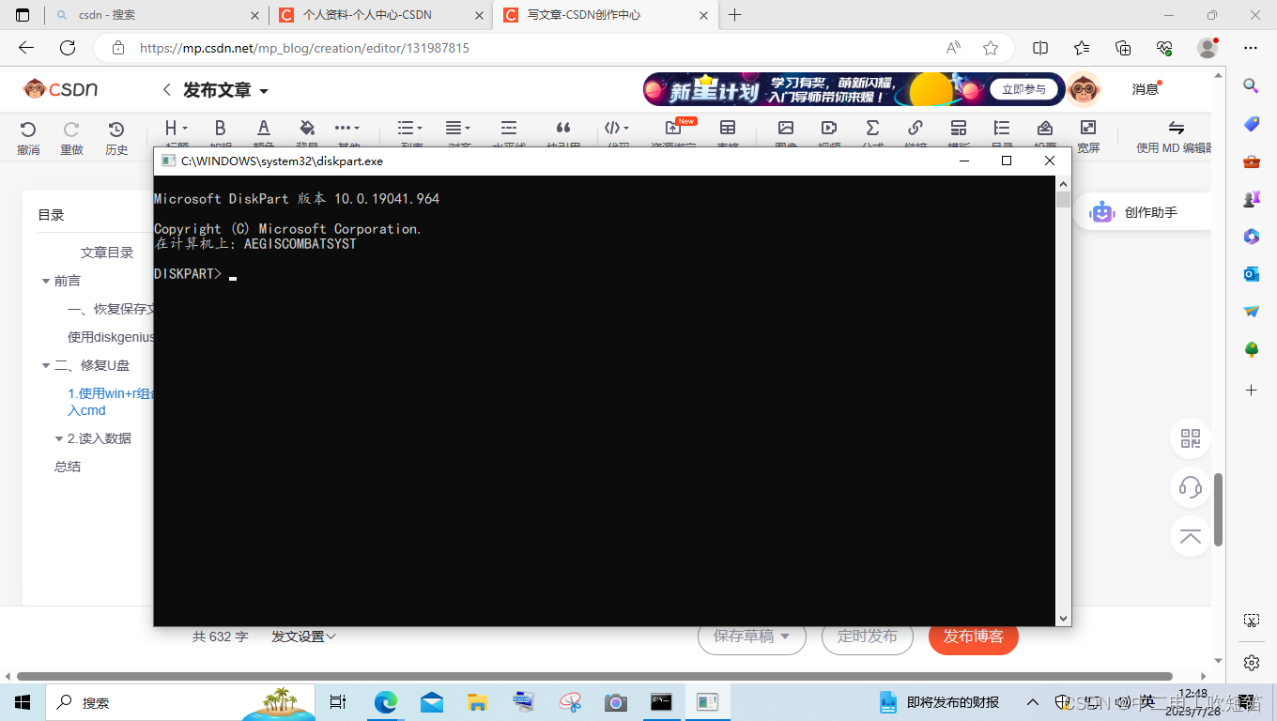This screenshot has height=721, width=1277.
Task: Toggle wide-screen (宽屏) mode icon
Action: [1088, 128]
